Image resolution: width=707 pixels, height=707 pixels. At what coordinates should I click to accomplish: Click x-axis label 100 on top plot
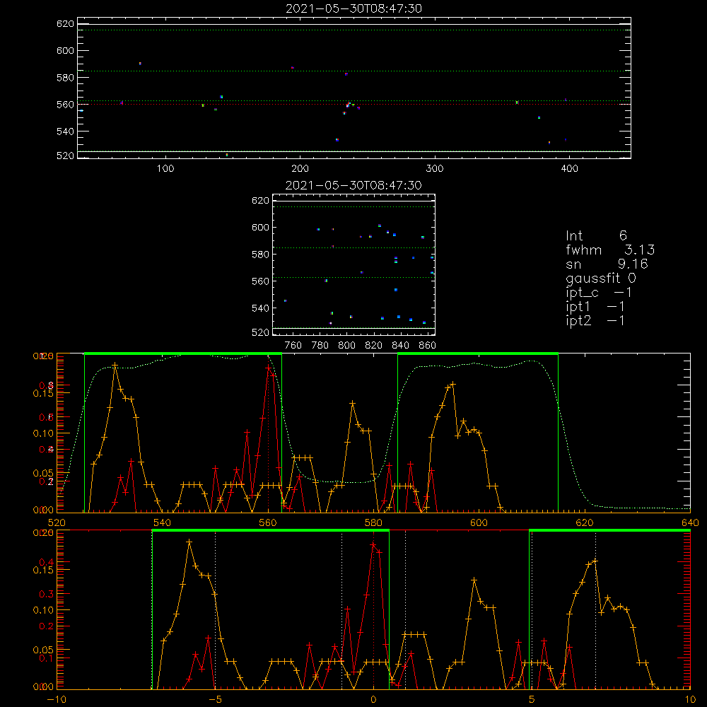165,169
